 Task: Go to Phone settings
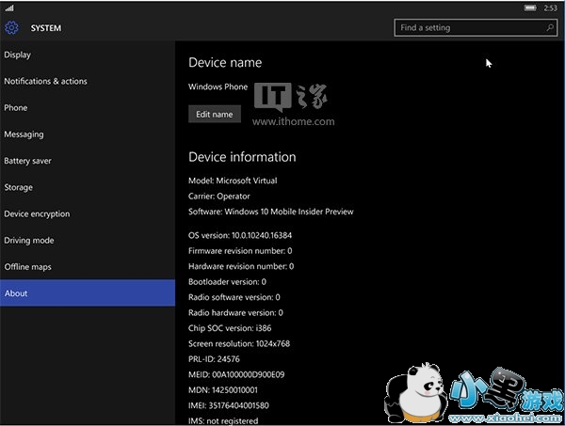click(x=16, y=108)
